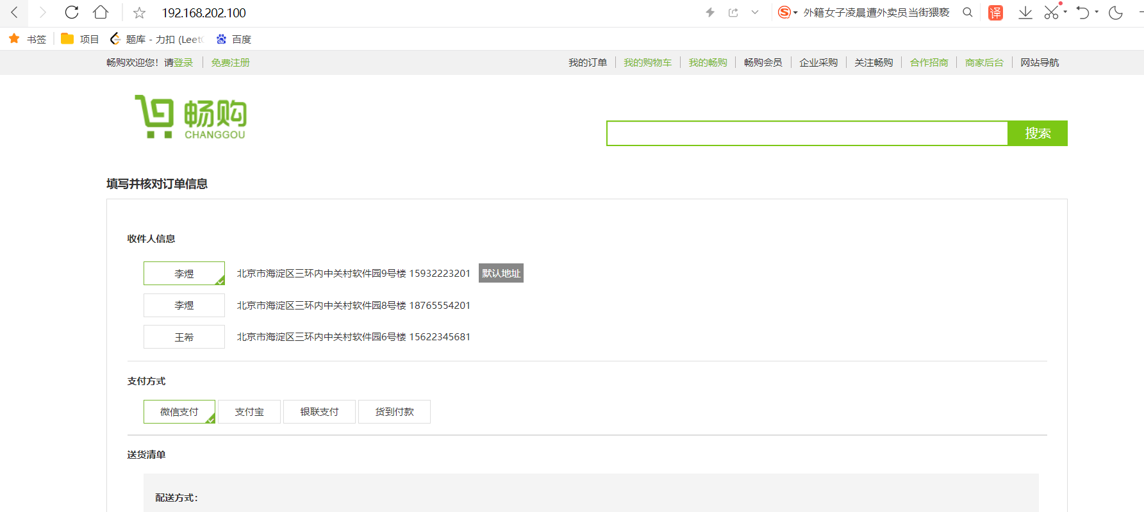Select 微信支付 payment method
Screen dimensions: 1144x512
[179, 411]
